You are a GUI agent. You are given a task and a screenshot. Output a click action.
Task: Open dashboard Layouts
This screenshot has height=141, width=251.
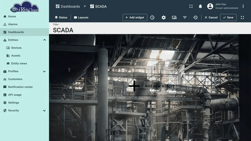(x=81, y=18)
